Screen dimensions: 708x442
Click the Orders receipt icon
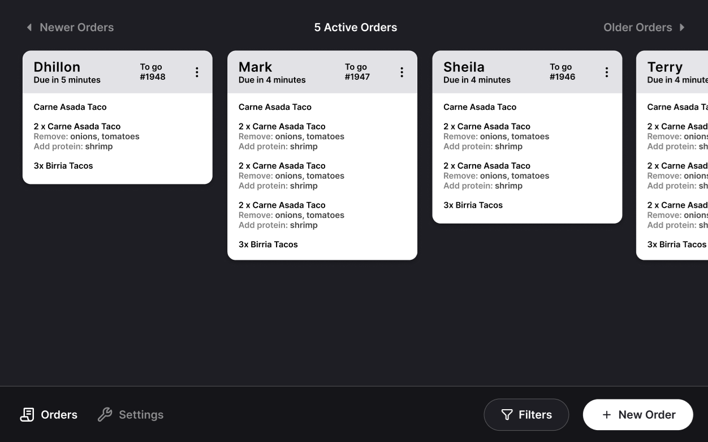[27, 415]
